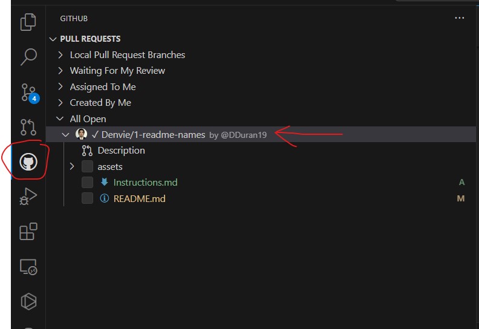The image size is (479, 329).
Task: Open the pull request Description item
Action: point(121,151)
